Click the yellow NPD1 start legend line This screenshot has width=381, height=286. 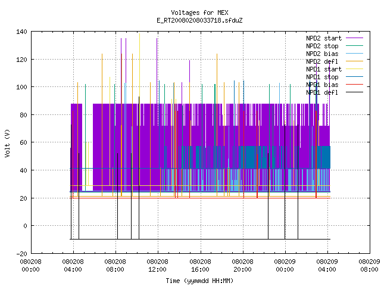[x=354, y=69]
